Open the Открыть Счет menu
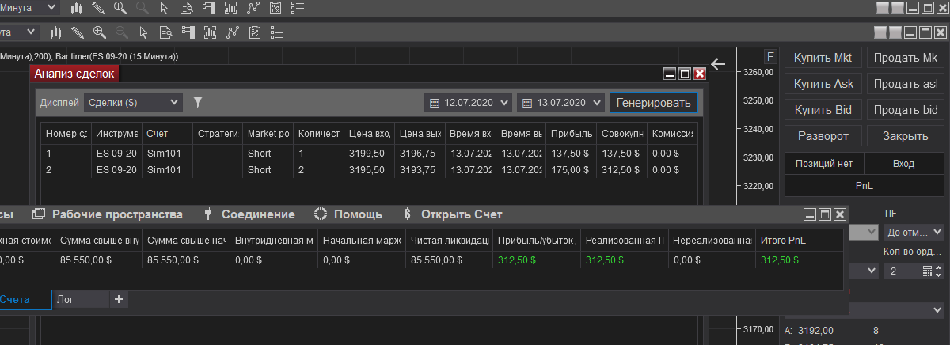This screenshot has width=950, height=345. point(452,214)
